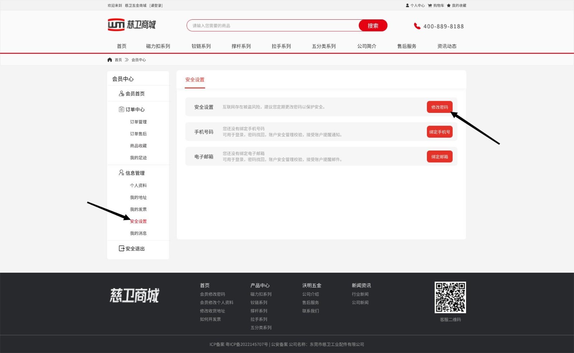Open 个人中心 user icon at top
Screen dimensions: 574x353
(x=408, y=5)
